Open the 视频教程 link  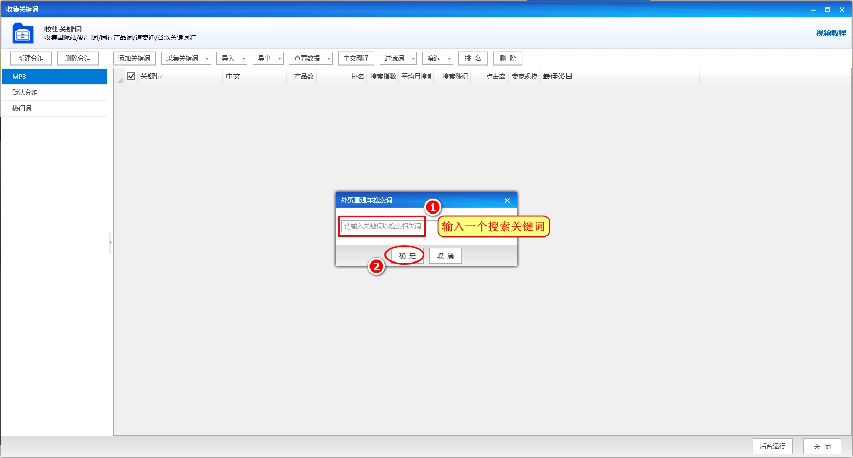831,33
